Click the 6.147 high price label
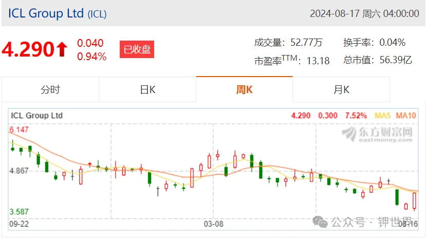The width and height of the screenshot is (426, 239). point(18,130)
